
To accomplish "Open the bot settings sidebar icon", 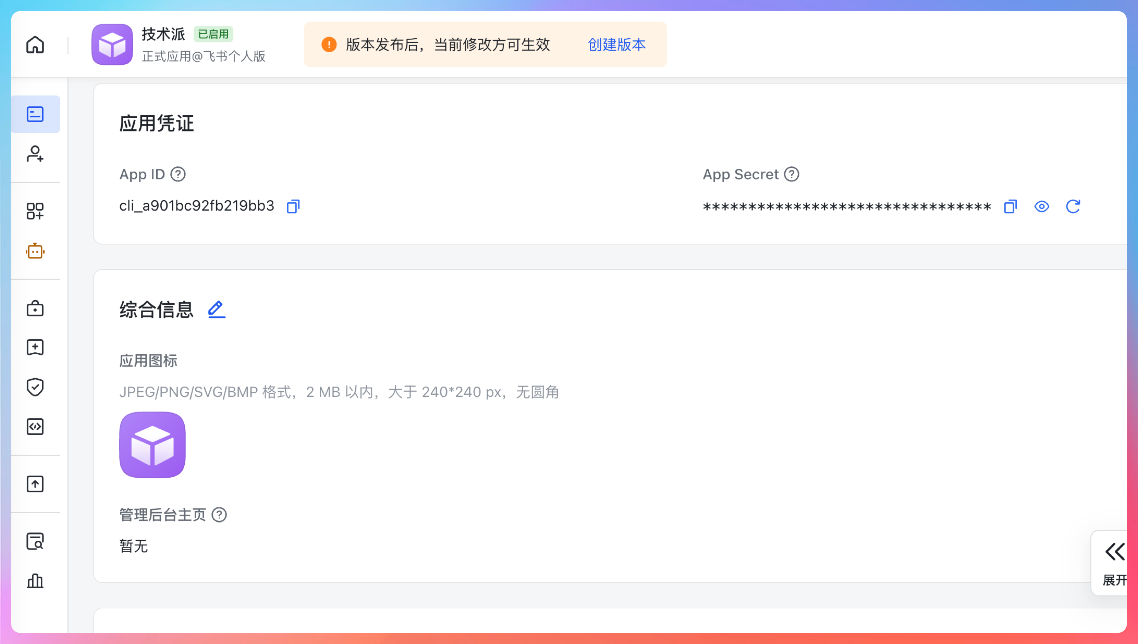I will 35,251.
